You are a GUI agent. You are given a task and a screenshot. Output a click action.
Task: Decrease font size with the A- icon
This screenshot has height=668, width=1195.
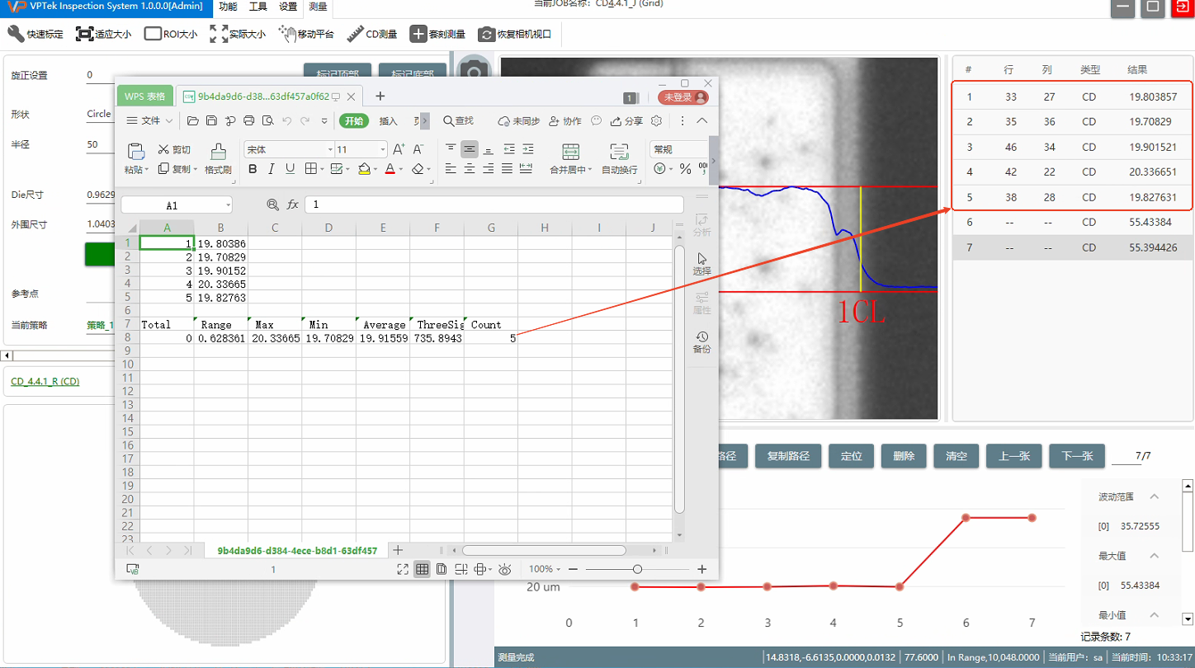pos(419,149)
